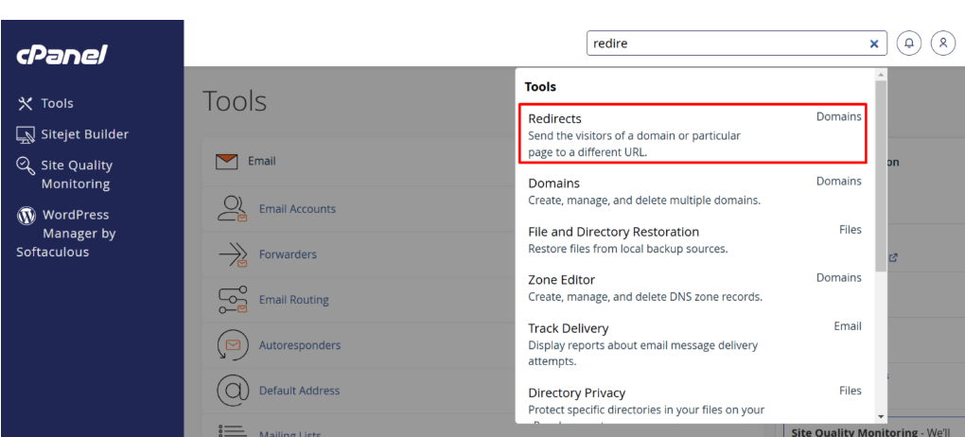The height and width of the screenshot is (437, 965).
Task: Open Sitejet Builder in sidebar
Action: click(x=84, y=134)
